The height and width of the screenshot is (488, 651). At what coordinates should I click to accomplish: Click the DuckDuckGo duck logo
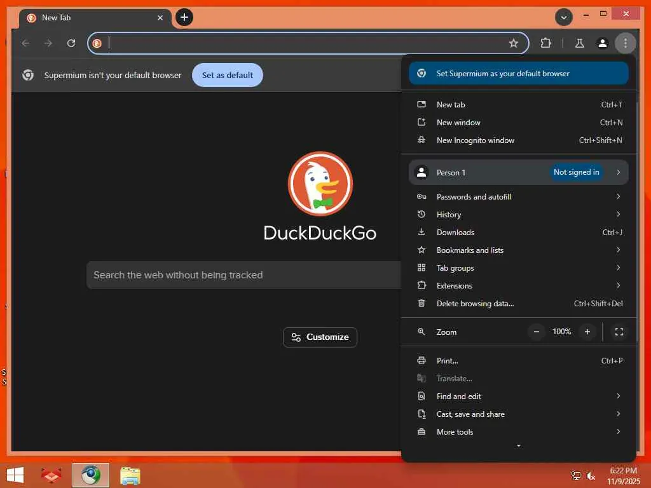coord(320,184)
